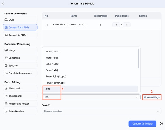Click the Total Pages column header

coord(100,16)
